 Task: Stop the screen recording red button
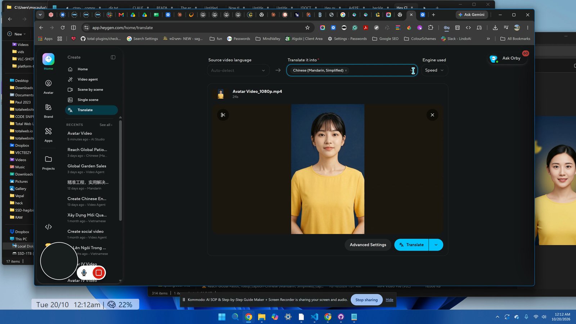99,273
